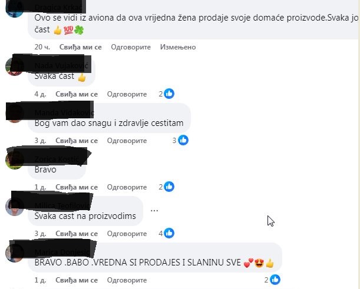The height and width of the screenshot is (289, 360).
Task: Click "Свиђа ми се" under "Bravo" comment
Action: [x=77, y=187]
